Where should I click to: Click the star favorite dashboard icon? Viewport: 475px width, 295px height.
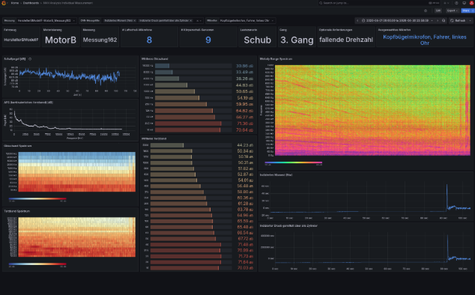pyautogui.click(x=426, y=10)
